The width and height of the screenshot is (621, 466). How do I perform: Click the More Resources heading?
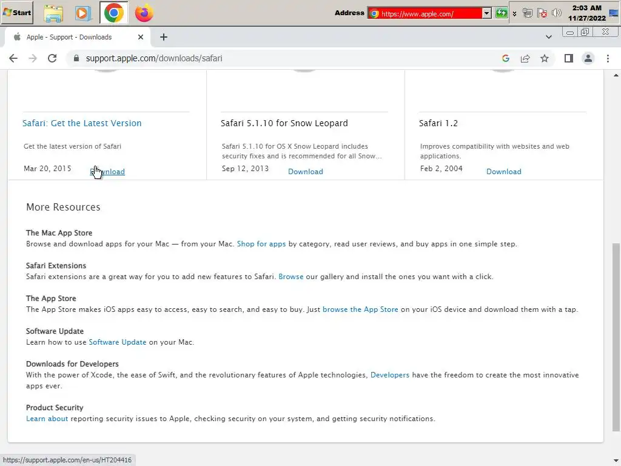coord(63,208)
